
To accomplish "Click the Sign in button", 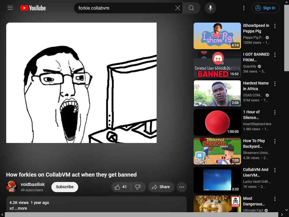I will pyautogui.click(x=265, y=8).
